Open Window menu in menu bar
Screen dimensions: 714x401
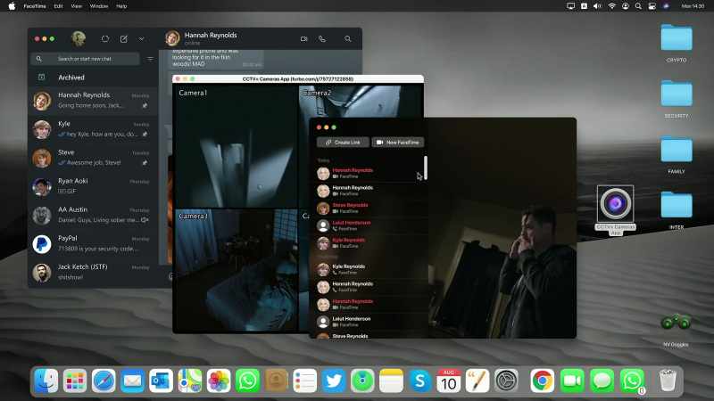coord(99,6)
